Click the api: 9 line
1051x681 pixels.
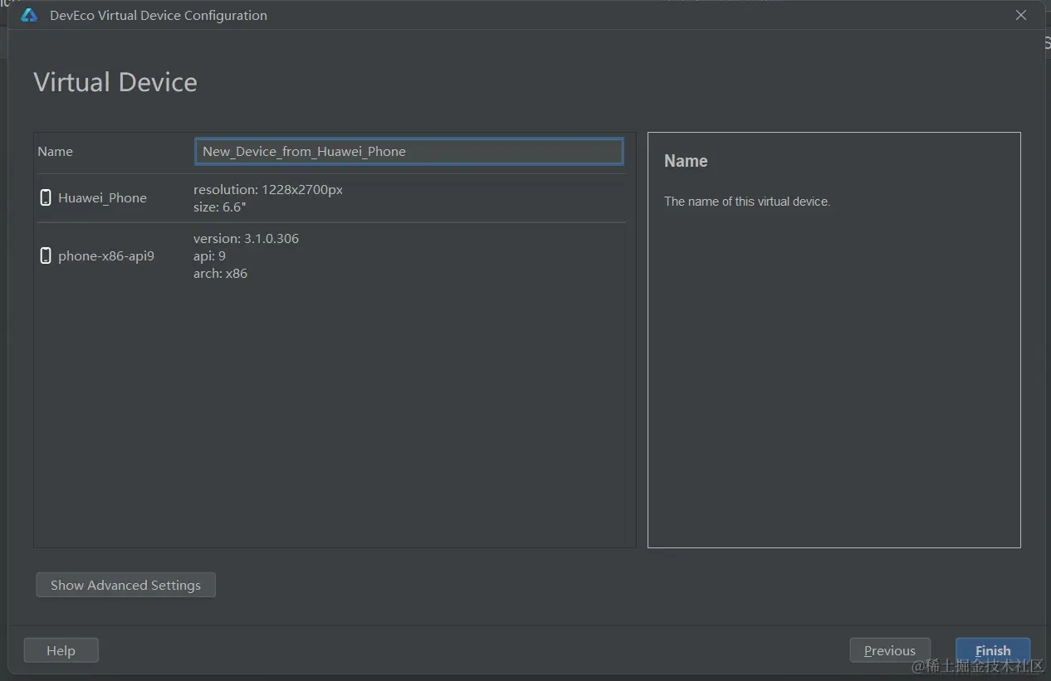[209, 256]
